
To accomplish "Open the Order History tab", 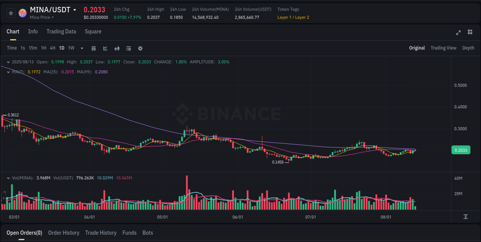I will pos(63,233).
